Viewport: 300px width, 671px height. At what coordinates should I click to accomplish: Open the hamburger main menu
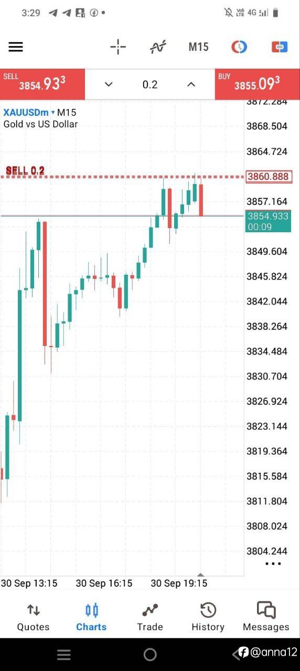click(16, 47)
